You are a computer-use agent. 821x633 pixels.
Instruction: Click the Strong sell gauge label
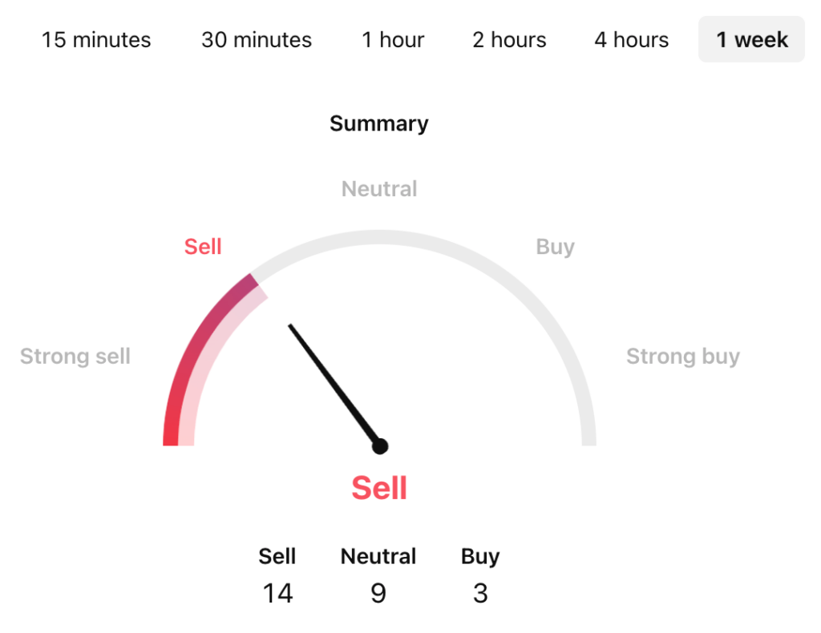click(75, 357)
